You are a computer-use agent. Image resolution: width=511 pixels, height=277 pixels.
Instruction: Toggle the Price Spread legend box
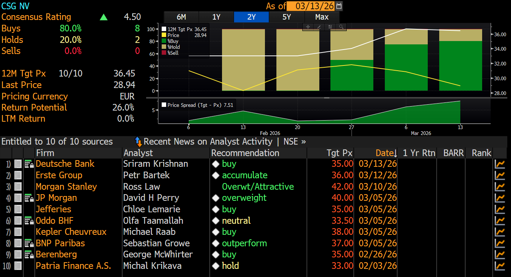pos(164,105)
